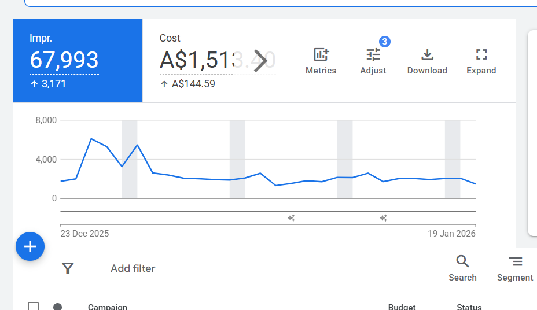Tick the select-all campaigns checkbox
The height and width of the screenshot is (310, 537).
34,307
